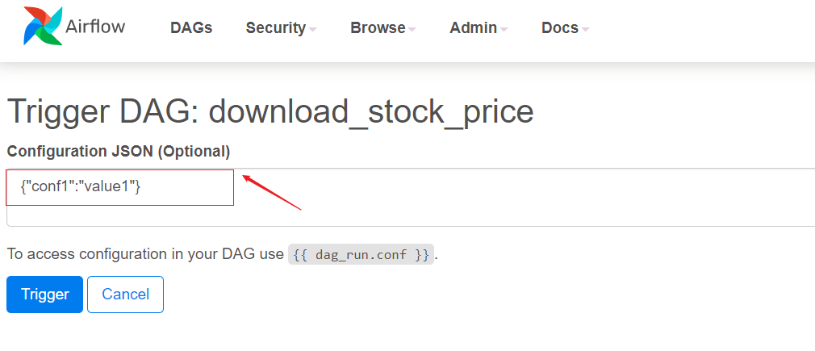The image size is (815, 351).
Task: Open the DAGs page
Action: click(191, 27)
